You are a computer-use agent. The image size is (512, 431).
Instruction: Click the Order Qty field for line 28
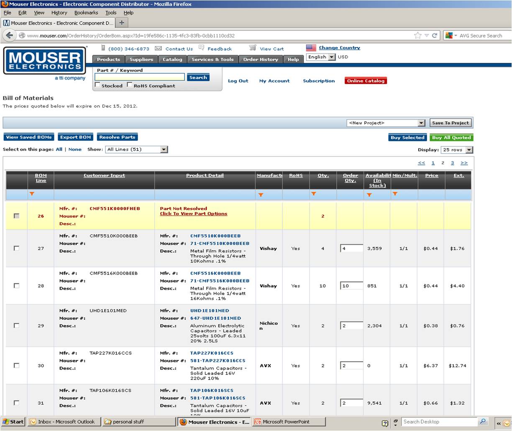351,286
